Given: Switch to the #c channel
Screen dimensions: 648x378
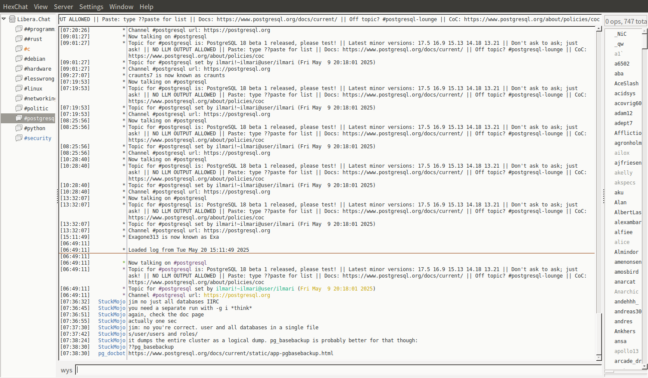Looking at the screenshot, I should [x=27, y=49].
